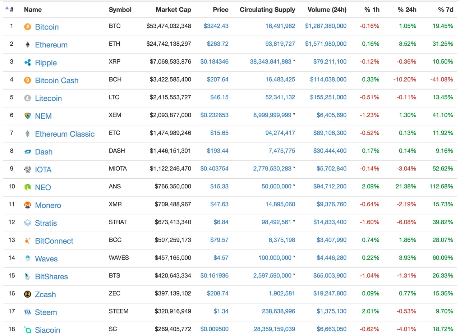Select Bitcoin market cap $53,474,032,348
The image size is (460, 334).
pos(169,26)
